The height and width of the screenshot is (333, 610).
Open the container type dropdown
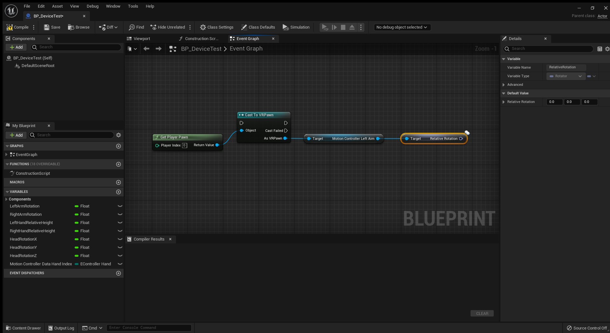(591, 76)
